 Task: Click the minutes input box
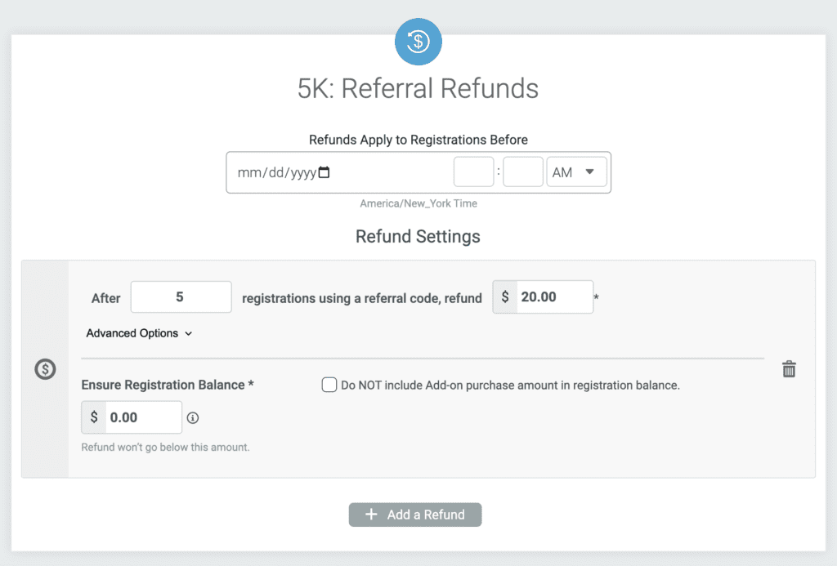pos(523,172)
